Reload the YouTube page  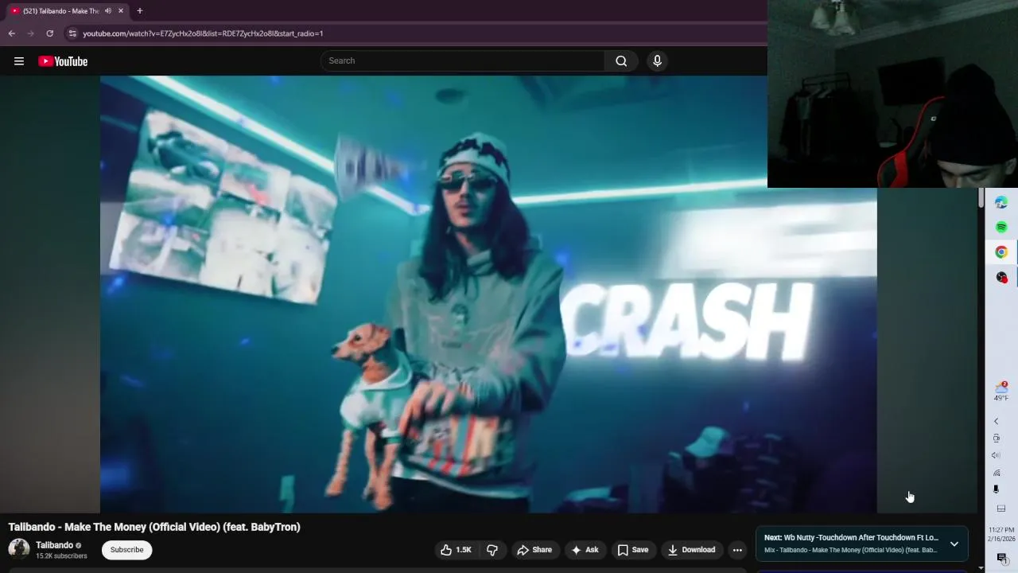click(x=49, y=33)
